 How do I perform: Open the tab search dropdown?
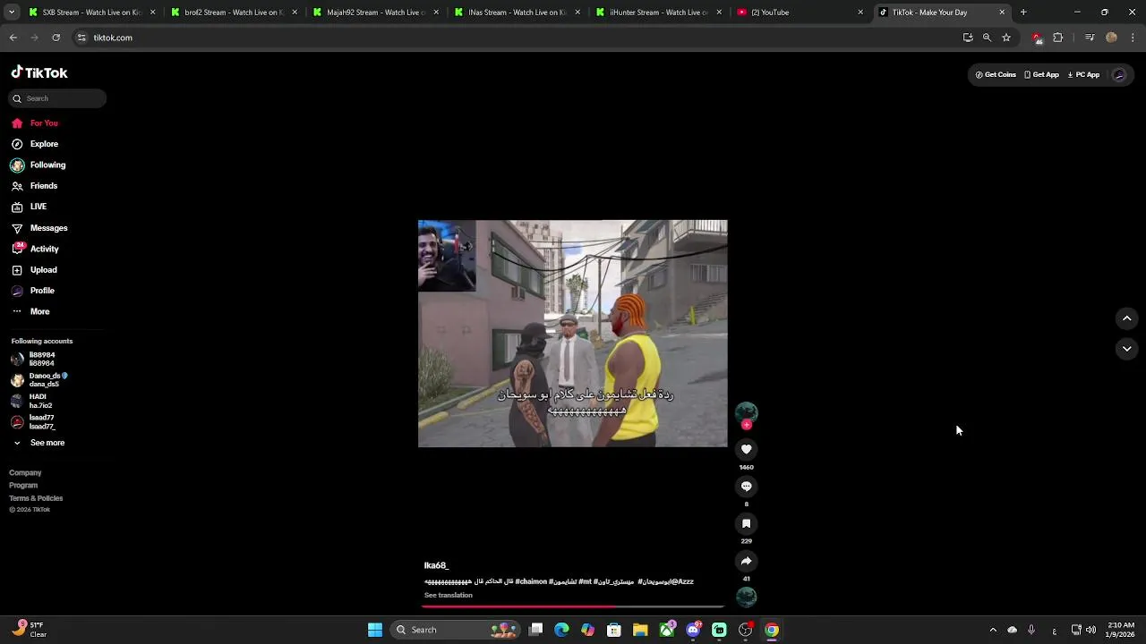pyautogui.click(x=11, y=13)
